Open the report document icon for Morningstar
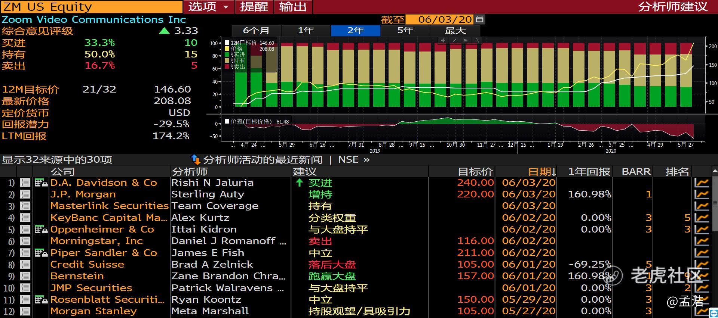 tap(25, 241)
